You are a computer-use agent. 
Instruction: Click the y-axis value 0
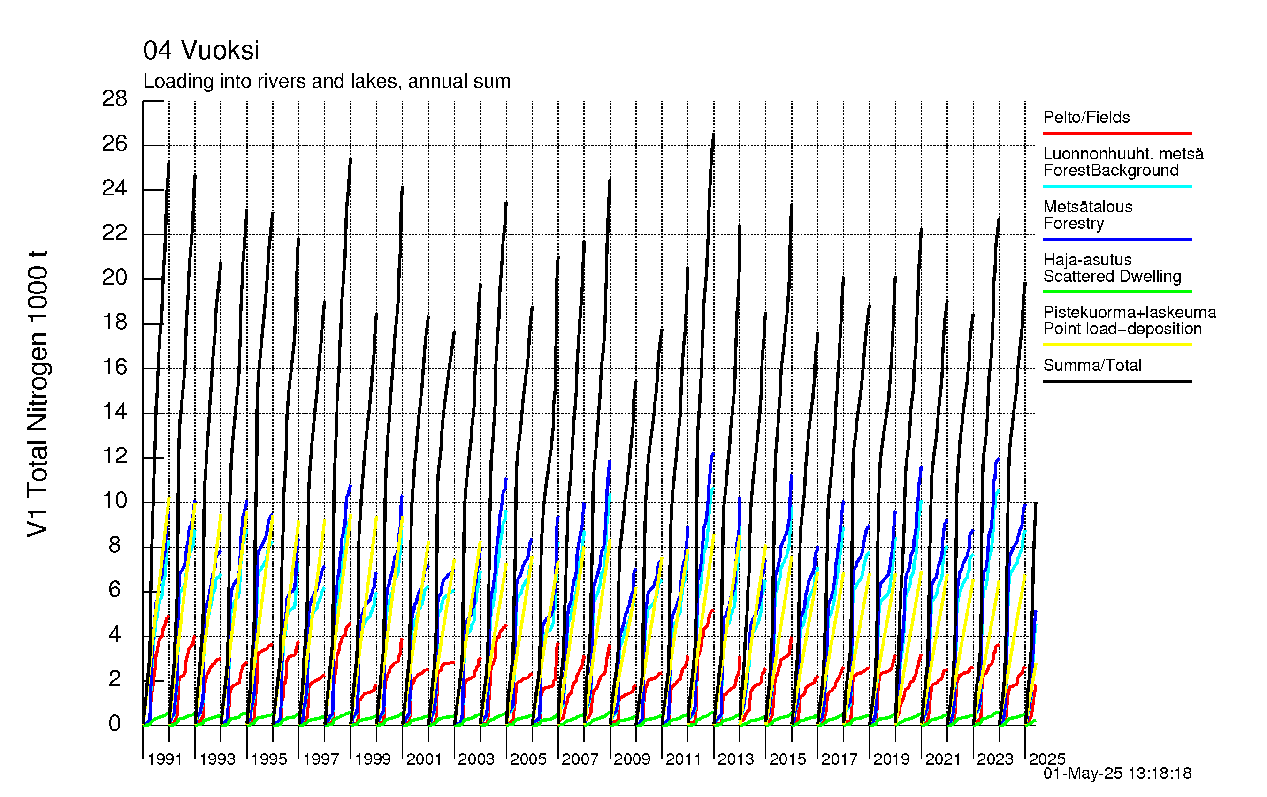click(114, 724)
